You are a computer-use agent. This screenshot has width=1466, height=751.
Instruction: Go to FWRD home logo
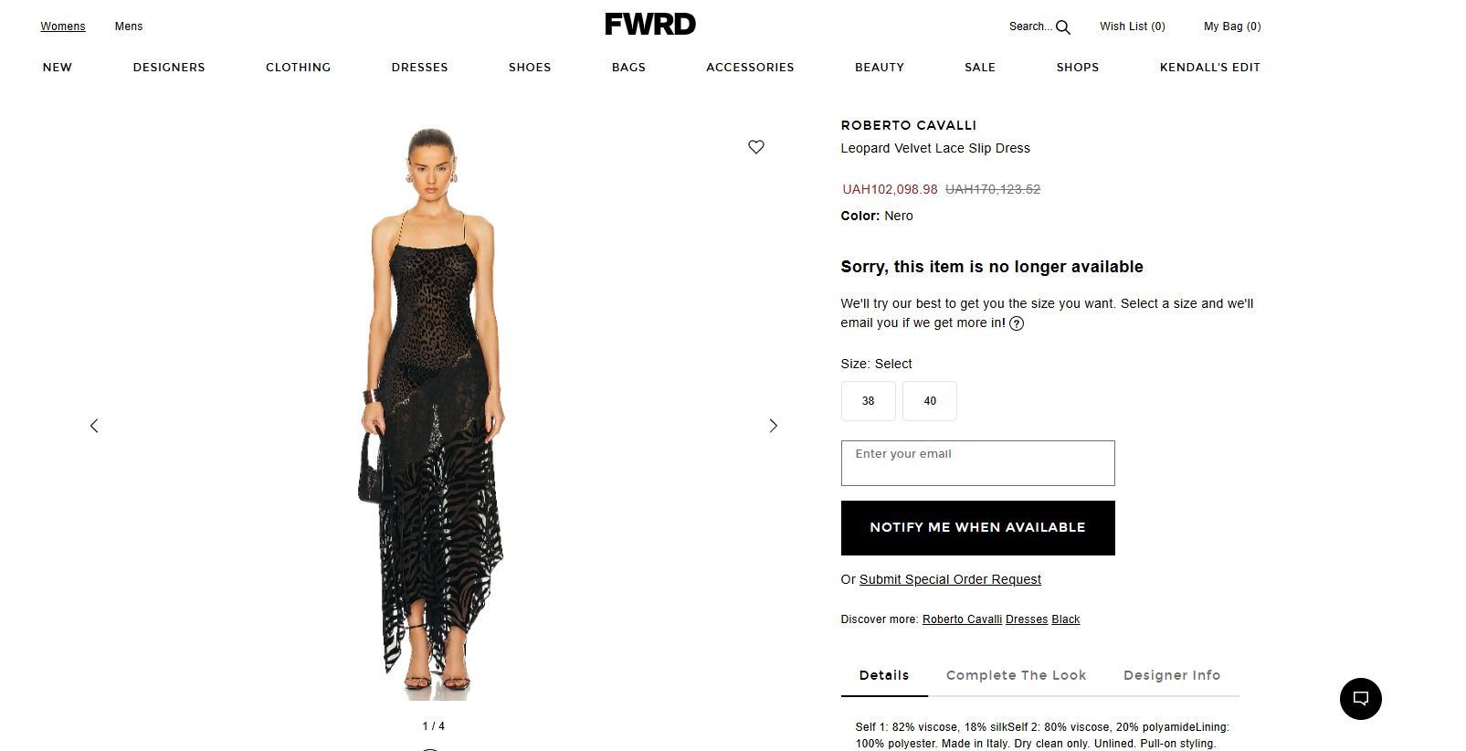pyautogui.click(x=650, y=25)
